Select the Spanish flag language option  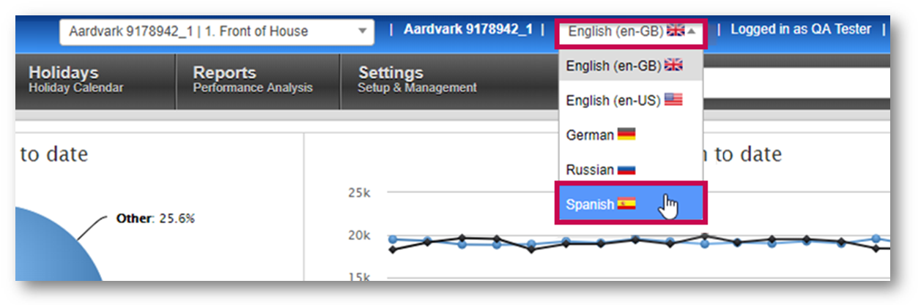626,205
